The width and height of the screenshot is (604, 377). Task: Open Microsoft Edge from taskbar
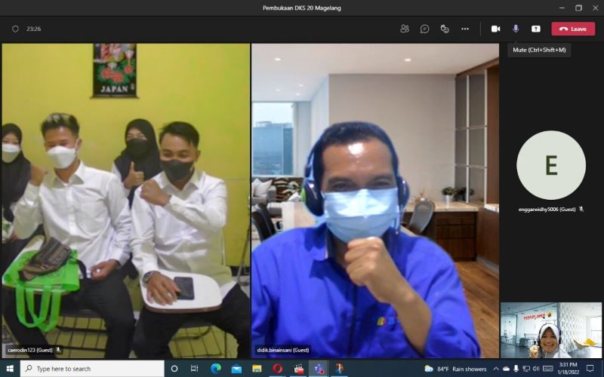pos(215,369)
